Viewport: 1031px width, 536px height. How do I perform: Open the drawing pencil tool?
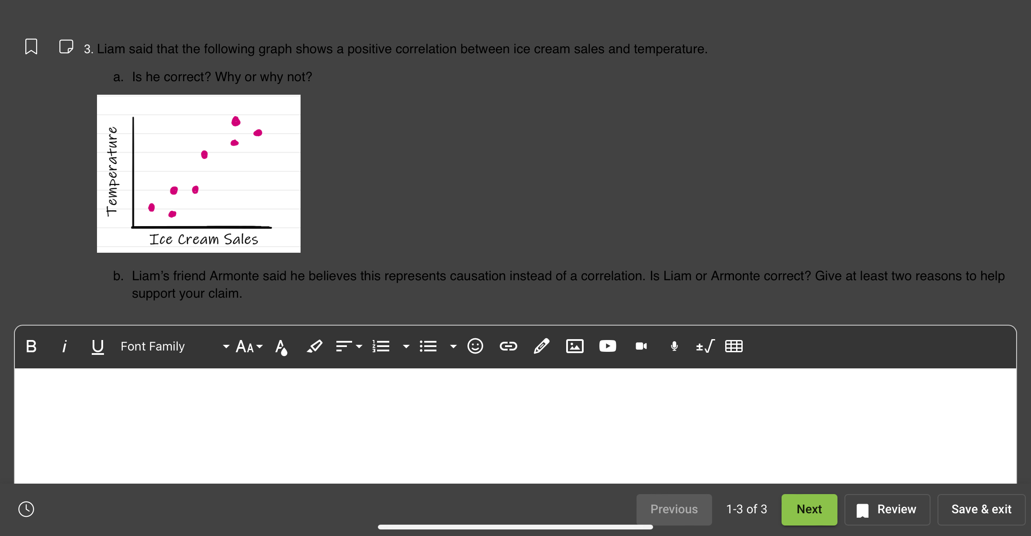point(541,346)
